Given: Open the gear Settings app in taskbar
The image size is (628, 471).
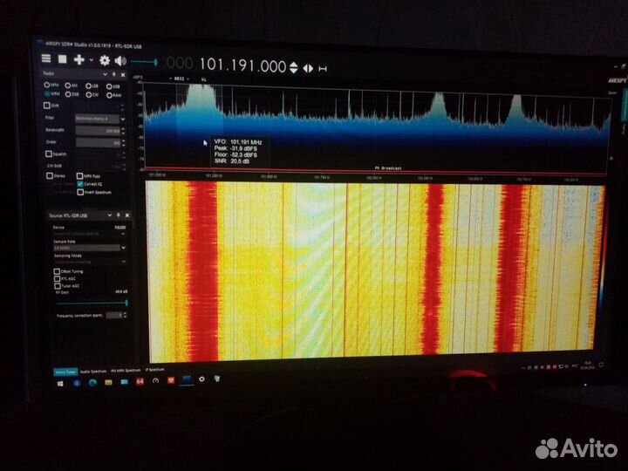Looking at the screenshot, I should [201, 379].
